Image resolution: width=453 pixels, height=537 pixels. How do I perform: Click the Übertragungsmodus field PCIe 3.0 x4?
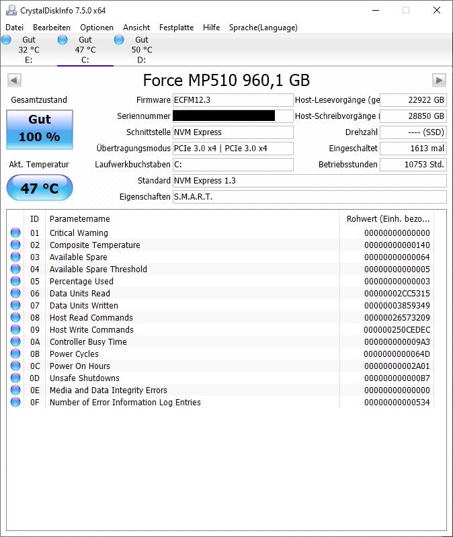(x=233, y=149)
